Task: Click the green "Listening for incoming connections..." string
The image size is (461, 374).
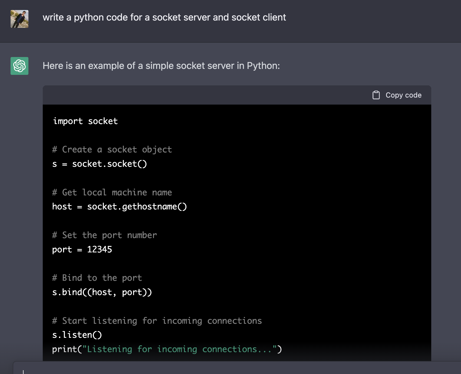Action: pyautogui.click(x=180, y=349)
